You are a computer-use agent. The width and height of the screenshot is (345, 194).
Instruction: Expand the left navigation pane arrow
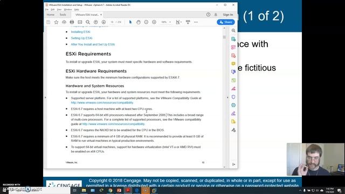(x=45, y=97)
